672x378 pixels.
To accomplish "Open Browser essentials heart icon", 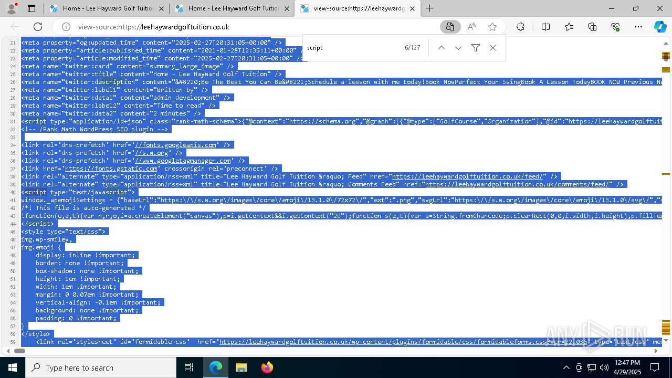I will point(615,27).
